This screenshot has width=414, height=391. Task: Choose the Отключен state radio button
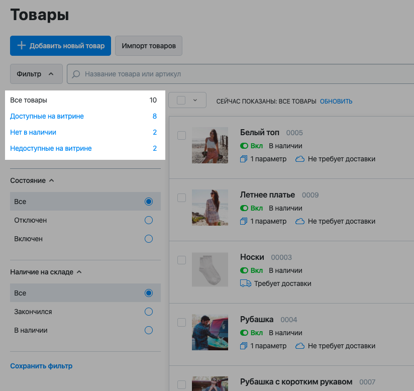click(149, 220)
